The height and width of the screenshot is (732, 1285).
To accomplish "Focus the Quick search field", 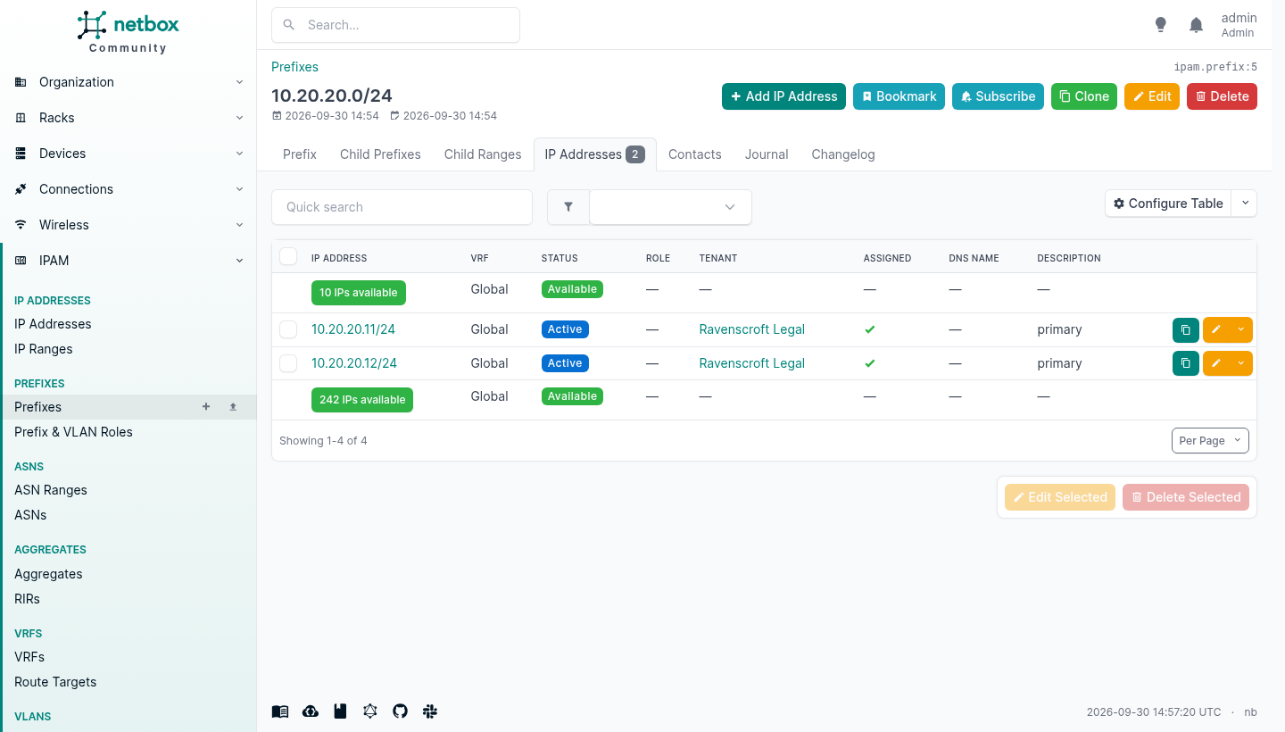I will [x=402, y=207].
